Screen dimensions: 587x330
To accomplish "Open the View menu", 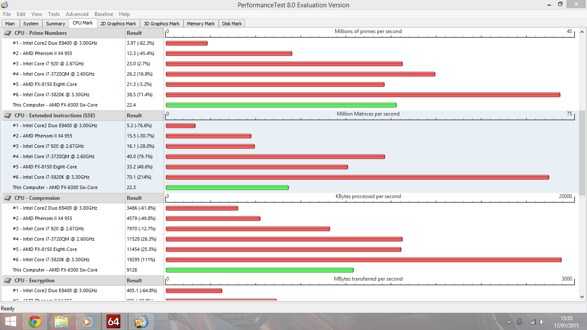I will click(x=37, y=14).
